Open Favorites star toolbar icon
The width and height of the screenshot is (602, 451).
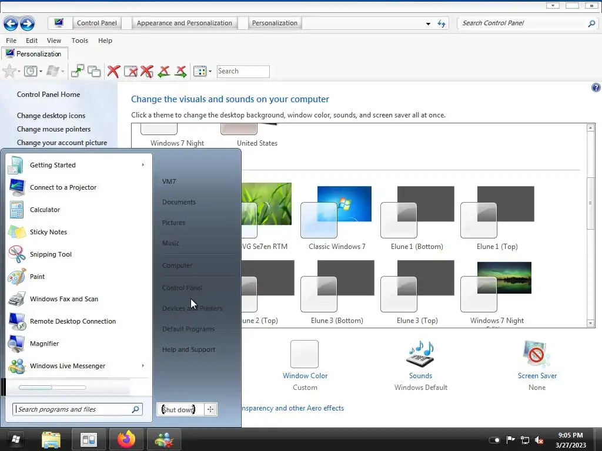click(9, 71)
